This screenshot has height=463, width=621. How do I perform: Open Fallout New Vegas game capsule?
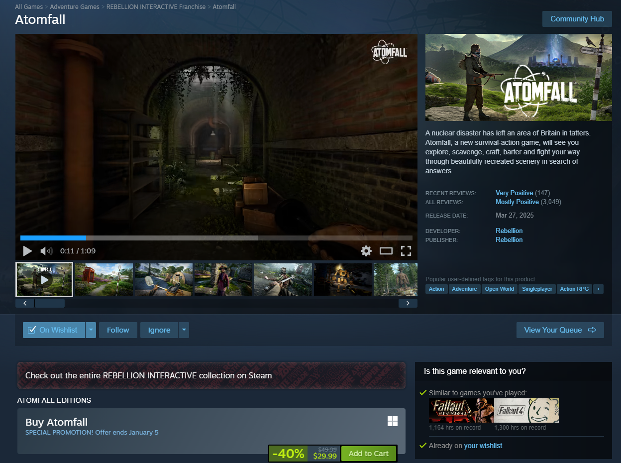[461, 410]
